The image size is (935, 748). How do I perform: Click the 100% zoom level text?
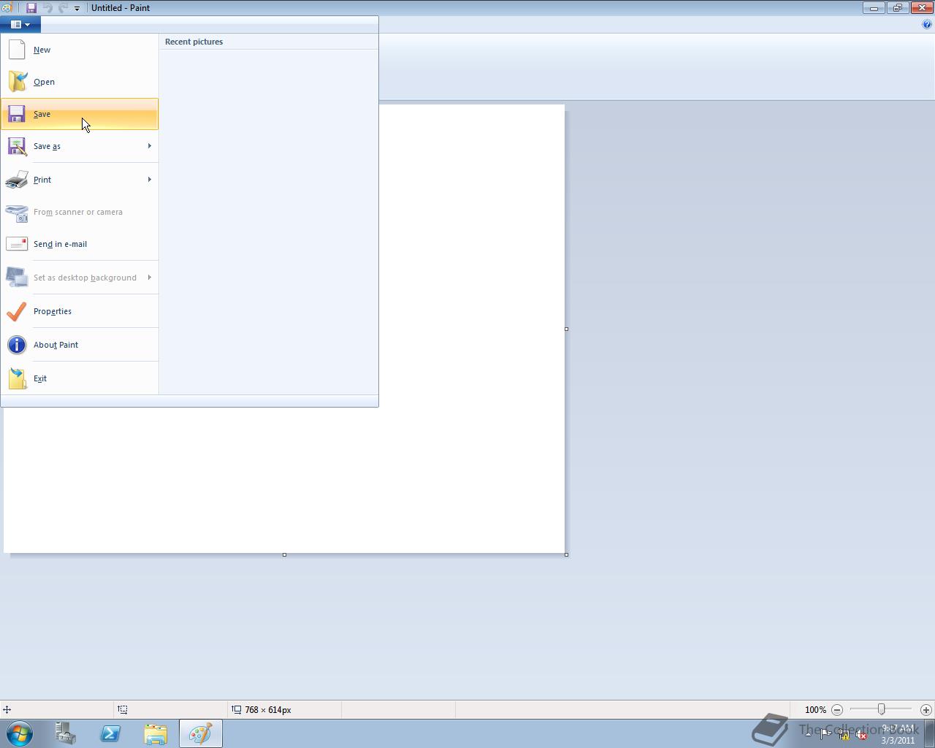(x=815, y=710)
